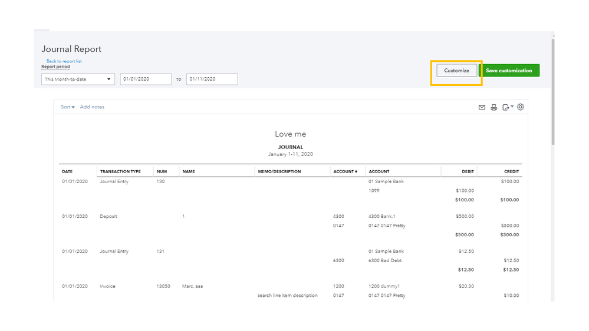This screenshot has height=331, width=589.
Task: Open the 01/01/2020 Deposit transaction
Action: 108,216
